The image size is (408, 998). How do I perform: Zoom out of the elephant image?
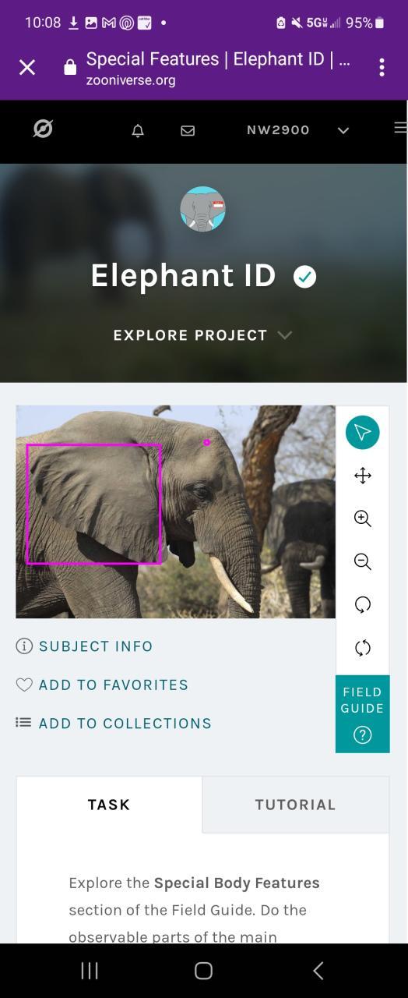tap(362, 561)
